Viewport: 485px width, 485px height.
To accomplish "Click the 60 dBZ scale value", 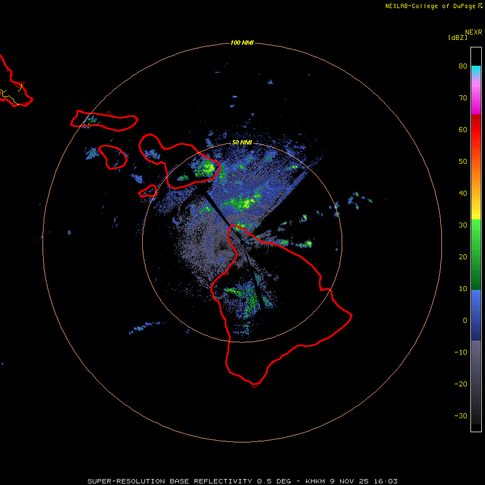I will (x=463, y=129).
